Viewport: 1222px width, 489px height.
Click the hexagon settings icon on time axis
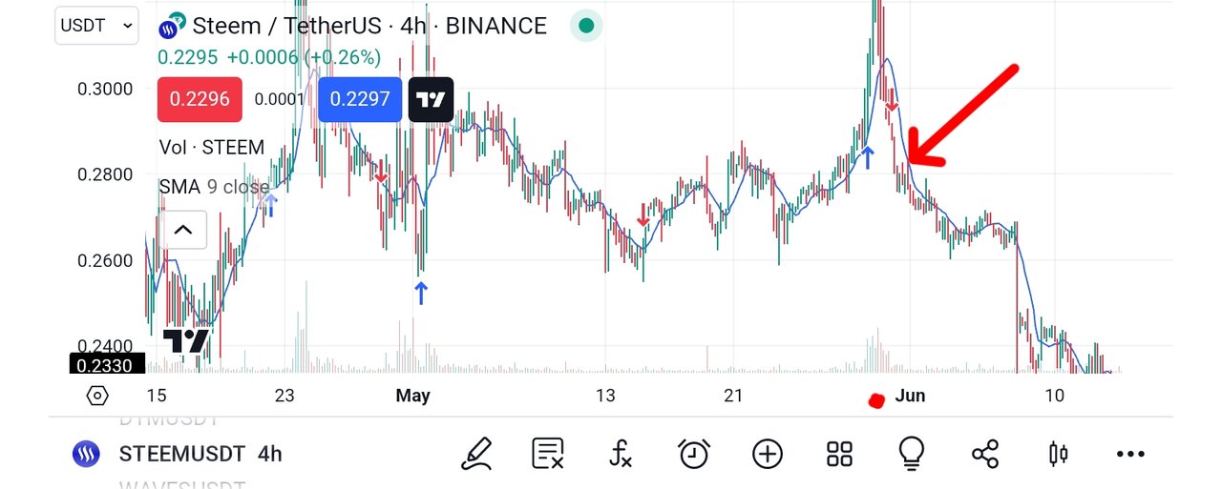pos(97,396)
